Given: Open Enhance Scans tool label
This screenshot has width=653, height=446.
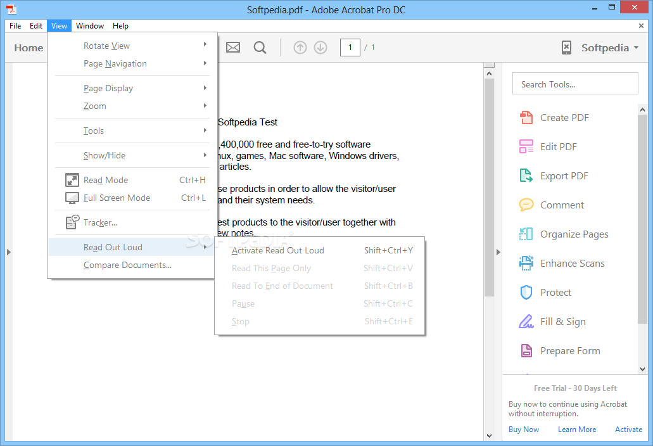Looking at the screenshot, I should pyautogui.click(x=572, y=263).
